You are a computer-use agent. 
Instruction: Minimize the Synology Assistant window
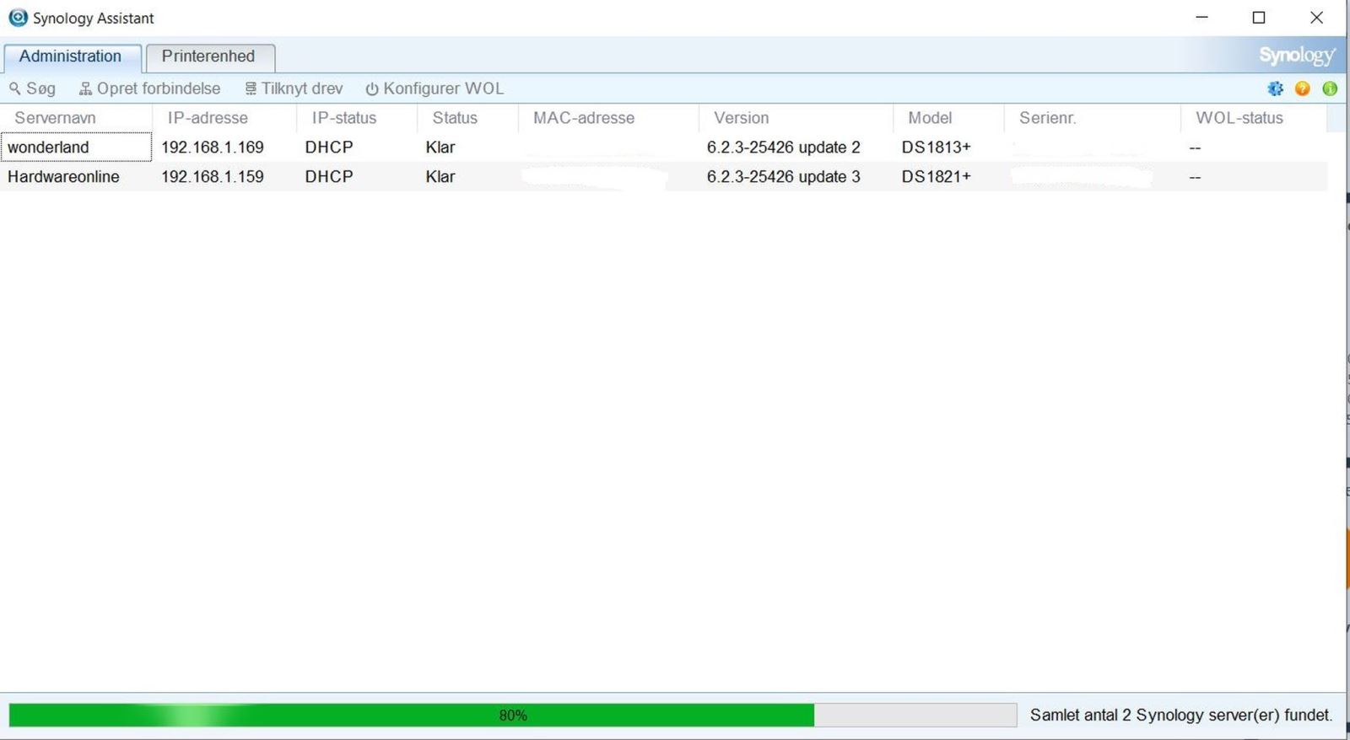[x=1202, y=18]
